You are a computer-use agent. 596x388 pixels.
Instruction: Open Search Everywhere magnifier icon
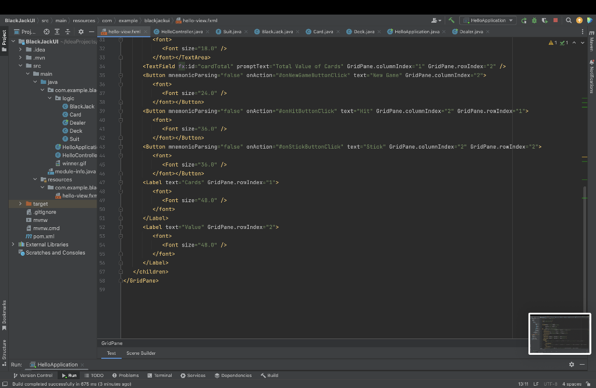[569, 20]
